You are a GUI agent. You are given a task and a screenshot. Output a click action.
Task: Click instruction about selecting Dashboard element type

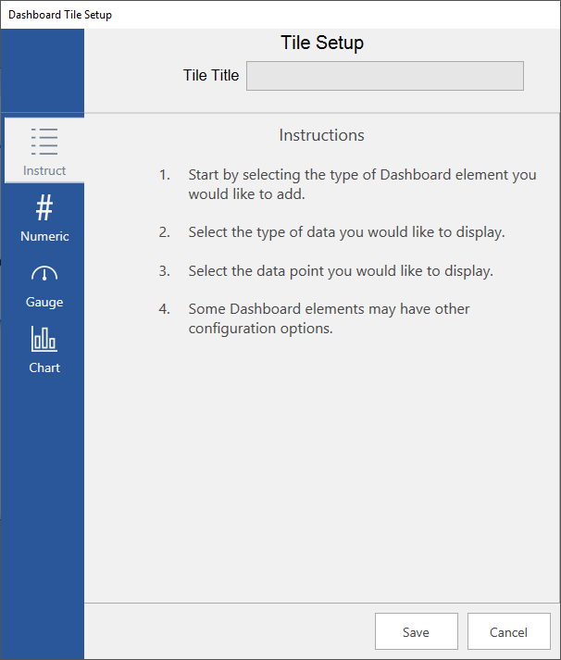[x=361, y=184]
